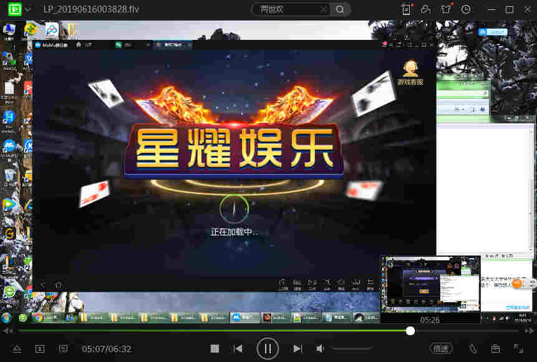Image resolution: width=537 pixels, height=362 pixels.
Task: Open the 倍速 playback speed button
Action: pyautogui.click(x=441, y=349)
